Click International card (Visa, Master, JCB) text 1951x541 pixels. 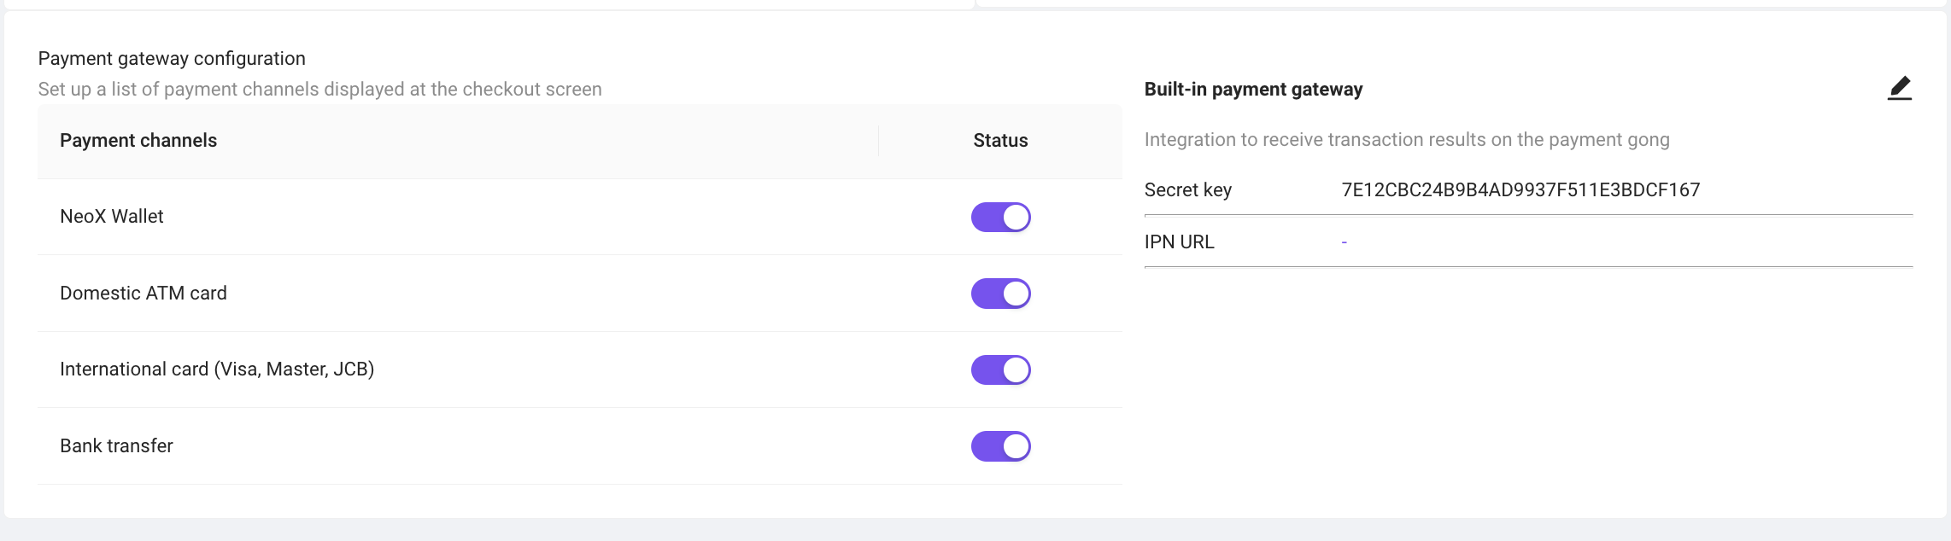tap(217, 369)
